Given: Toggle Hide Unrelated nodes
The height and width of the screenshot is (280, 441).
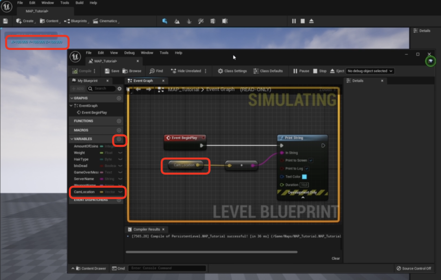Looking at the screenshot, I should [x=186, y=71].
